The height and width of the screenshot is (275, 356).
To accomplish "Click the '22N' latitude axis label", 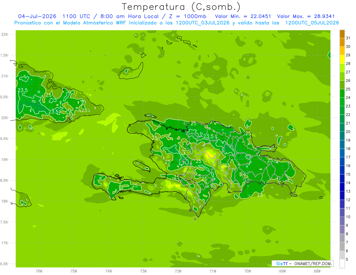I will click(5, 34).
